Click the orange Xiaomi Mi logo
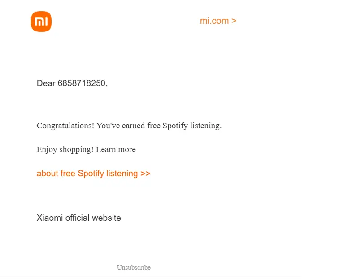The width and height of the screenshot is (348, 279). click(41, 22)
